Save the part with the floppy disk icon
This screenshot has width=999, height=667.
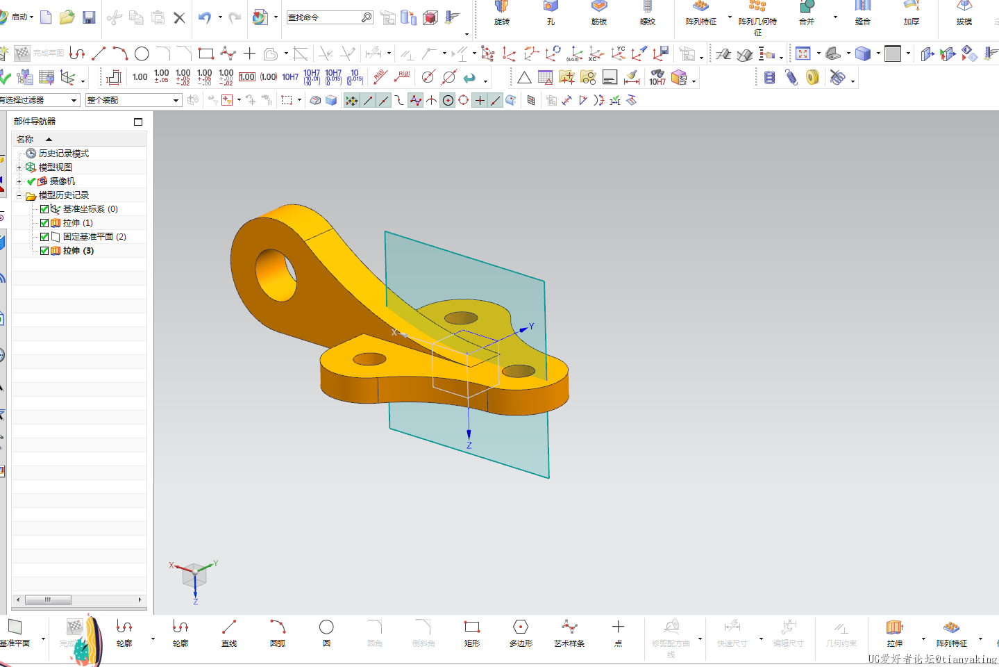click(x=89, y=17)
